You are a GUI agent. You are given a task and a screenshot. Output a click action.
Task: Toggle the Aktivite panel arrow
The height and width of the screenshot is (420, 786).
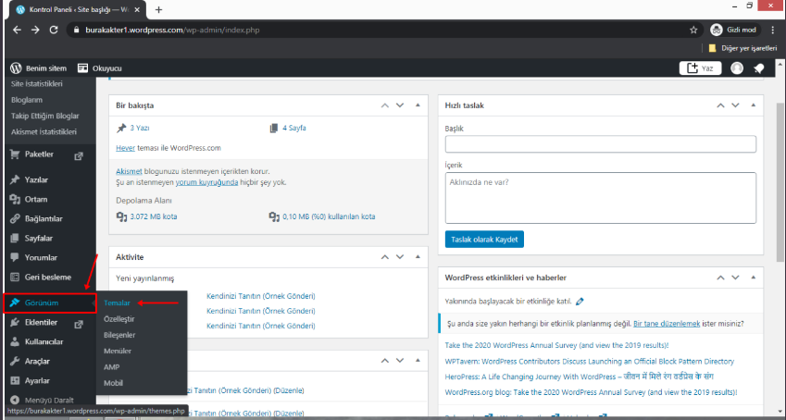[418, 256]
